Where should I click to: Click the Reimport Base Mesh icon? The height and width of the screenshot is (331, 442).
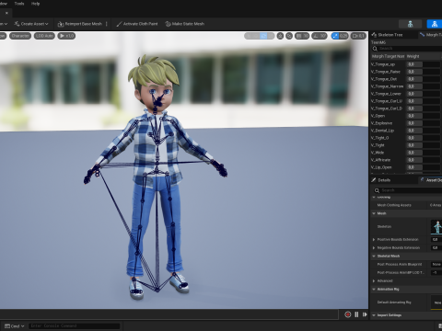[61, 24]
